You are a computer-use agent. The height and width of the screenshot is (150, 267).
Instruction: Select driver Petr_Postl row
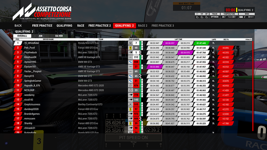[x=129, y=48]
